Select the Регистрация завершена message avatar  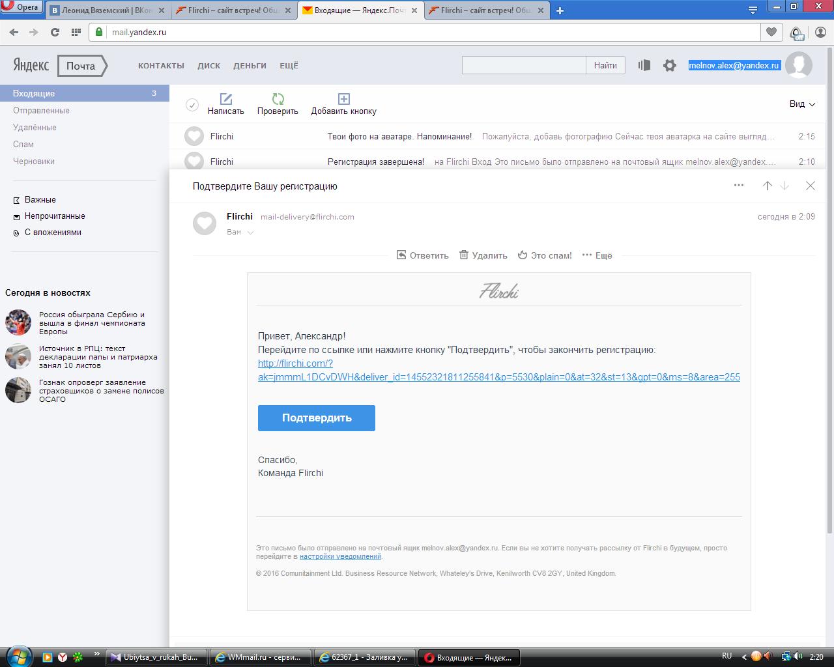194,161
